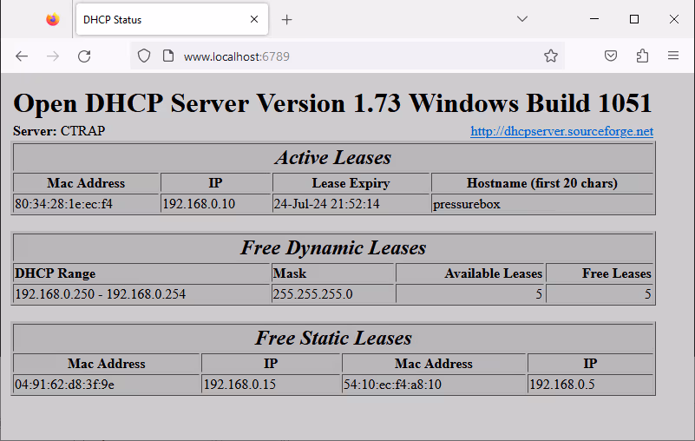Open the dhcpserver.sourceforge.net link
This screenshot has height=441, width=695.
[561, 131]
